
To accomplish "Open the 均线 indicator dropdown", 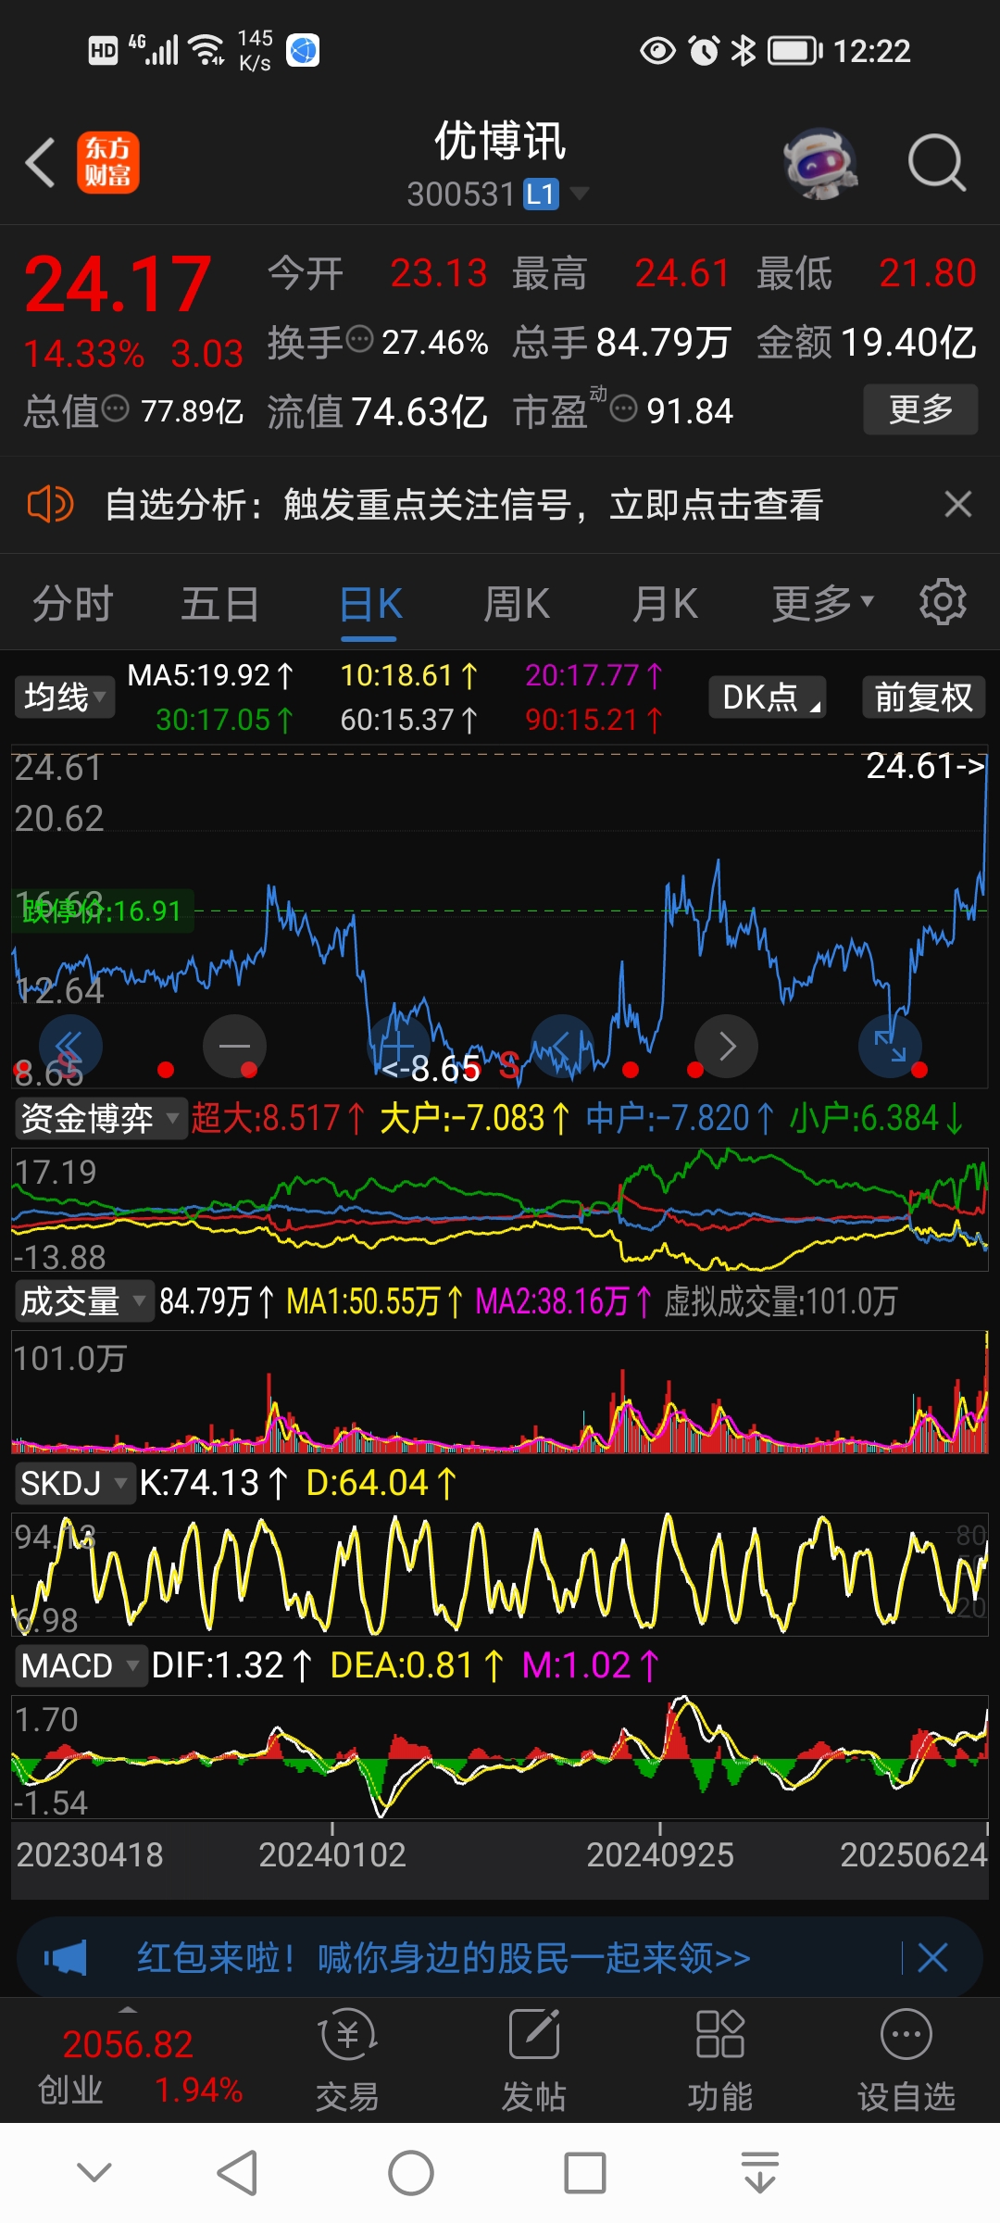I will pos(65,697).
